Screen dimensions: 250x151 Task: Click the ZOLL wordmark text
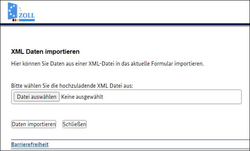pyautogui.click(x=27, y=16)
